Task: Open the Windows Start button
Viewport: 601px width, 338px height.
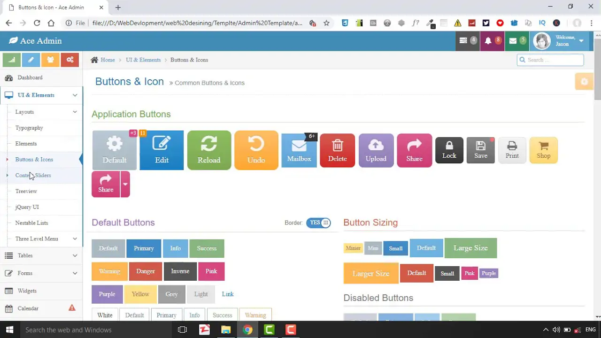Action: click(9, 330)
